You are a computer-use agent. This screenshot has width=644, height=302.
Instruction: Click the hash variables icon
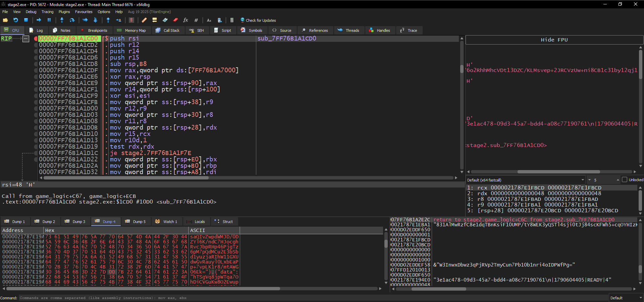(196, 20)
